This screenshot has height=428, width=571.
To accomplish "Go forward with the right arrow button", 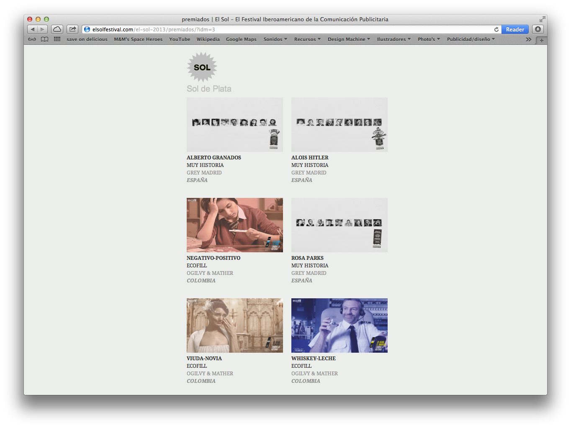I will [x=42, y=29].
